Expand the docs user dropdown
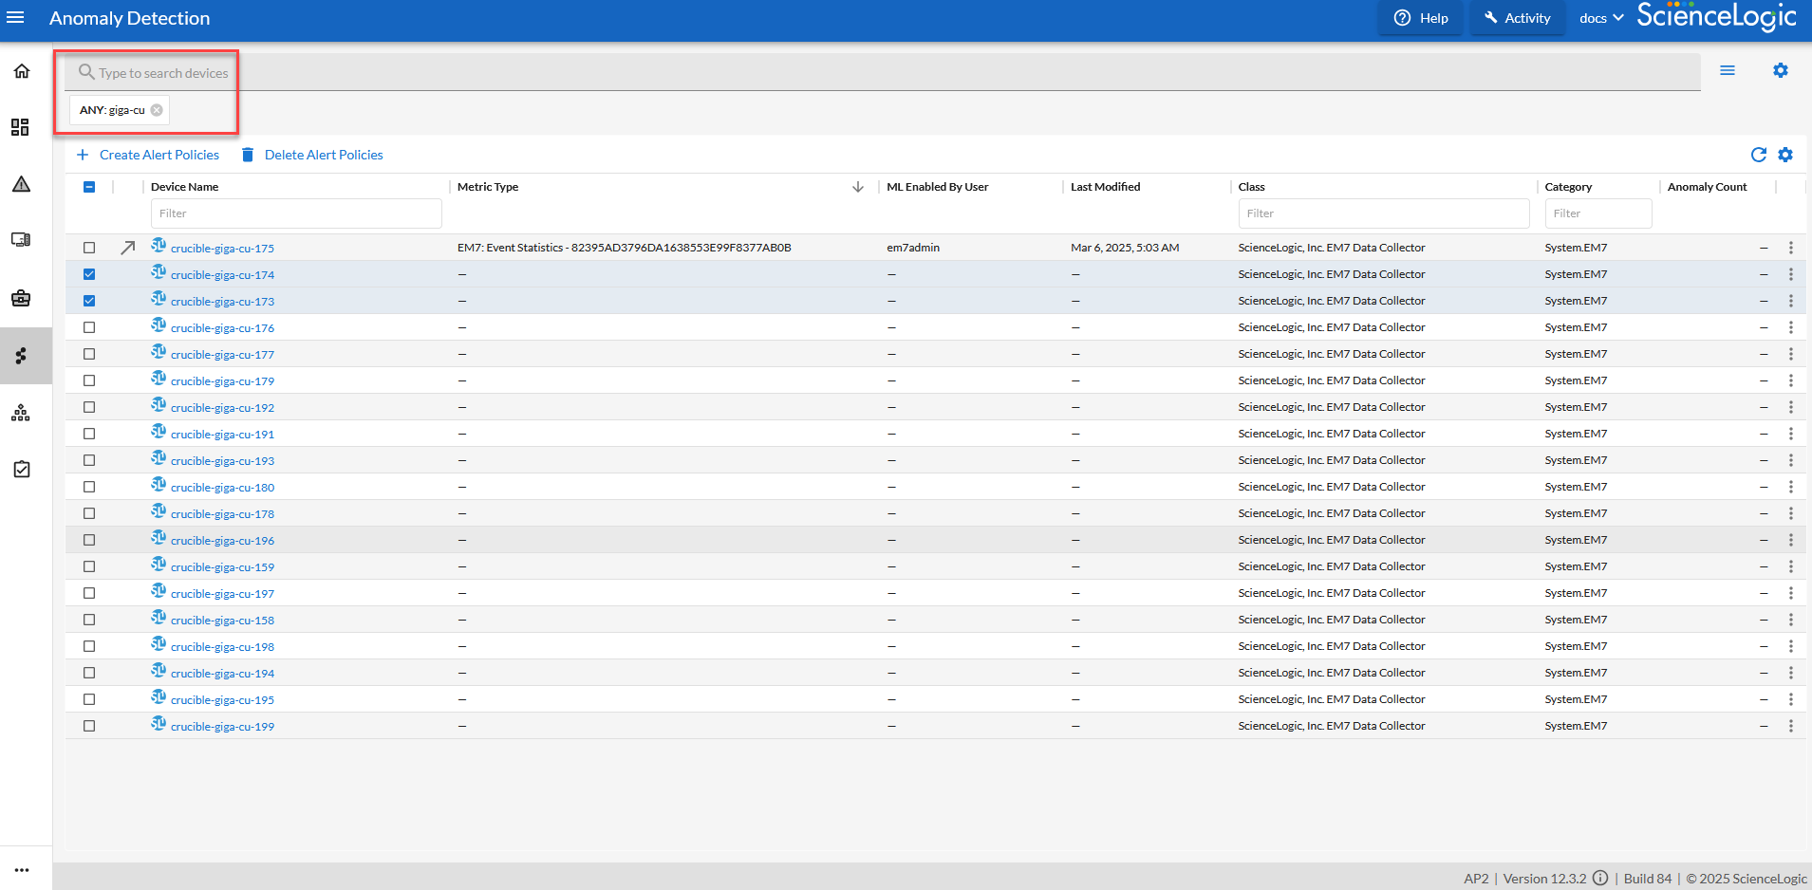 [1601, 18]
